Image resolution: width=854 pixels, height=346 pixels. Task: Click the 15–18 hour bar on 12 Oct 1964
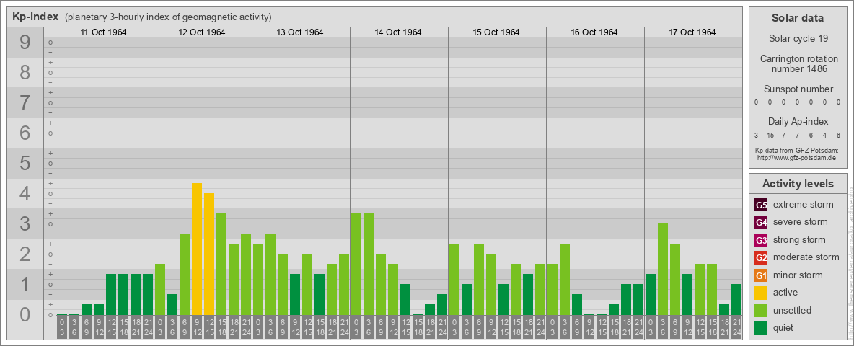tap(221, 265)
